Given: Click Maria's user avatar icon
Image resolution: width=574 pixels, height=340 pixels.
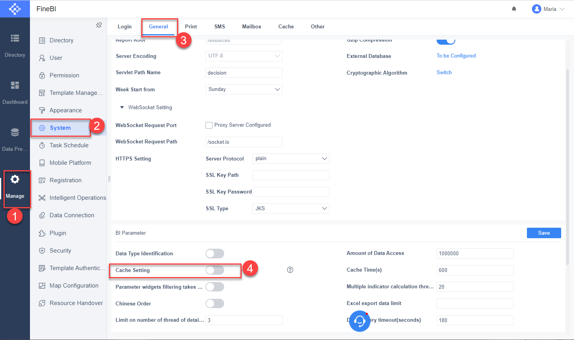Looking at the screenshot, I should [537, 9].
